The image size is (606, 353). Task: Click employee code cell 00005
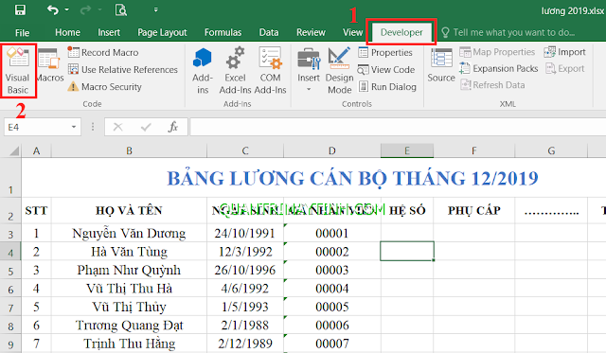pos(332,307)
